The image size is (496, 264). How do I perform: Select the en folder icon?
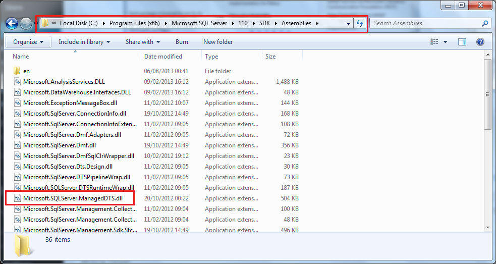[17, 71]
